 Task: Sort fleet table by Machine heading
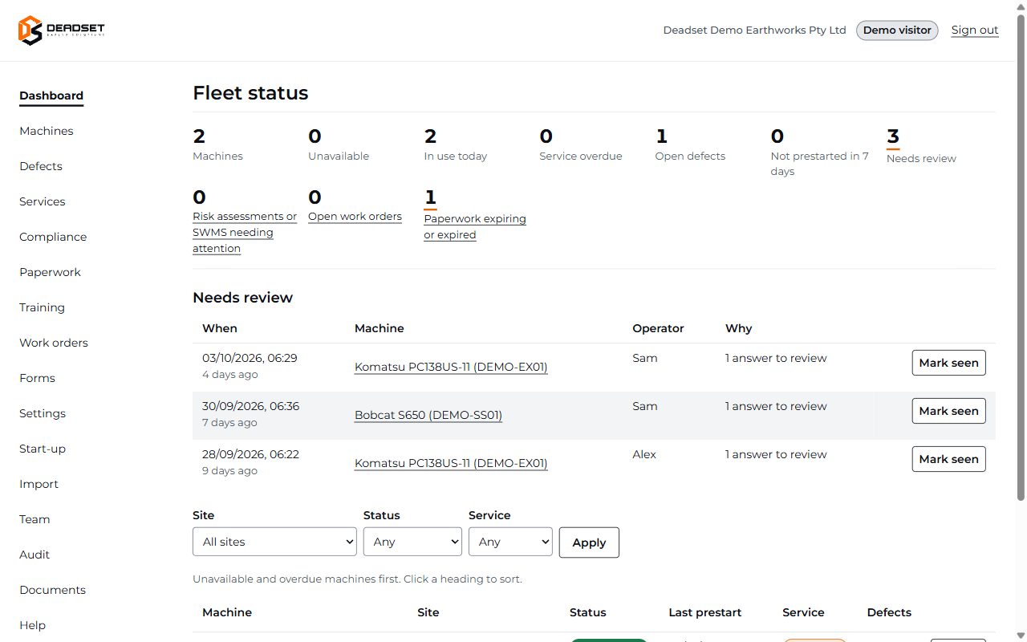pos(227,612)
